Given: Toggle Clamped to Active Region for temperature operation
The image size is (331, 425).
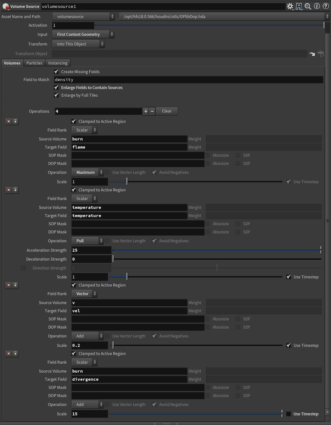Looking at the screenshot, I should [74, 190].
